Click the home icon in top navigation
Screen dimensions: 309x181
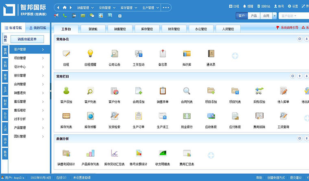pyautogui.click(x=65, y=7)
